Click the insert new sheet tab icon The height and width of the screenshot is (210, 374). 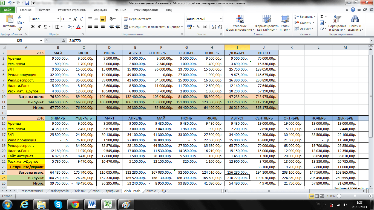click(x=164, y=191)
